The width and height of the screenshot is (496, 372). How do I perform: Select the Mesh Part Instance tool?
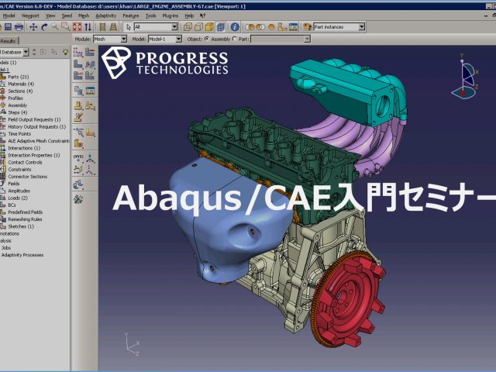coord(78,64)
